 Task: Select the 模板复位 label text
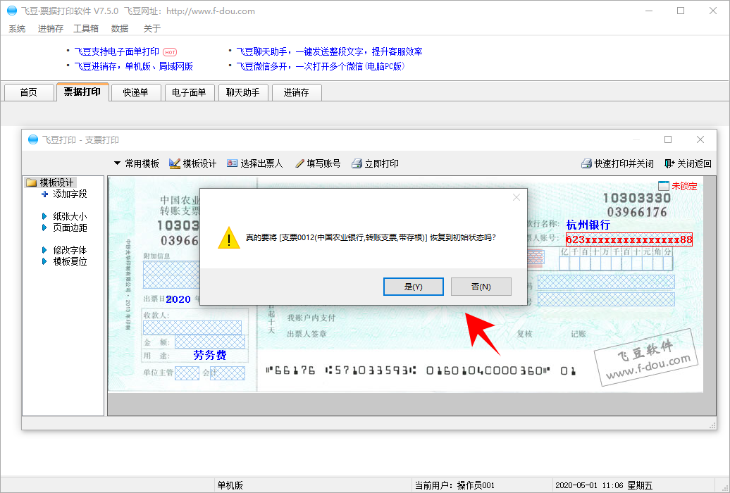tap(70, 261)
